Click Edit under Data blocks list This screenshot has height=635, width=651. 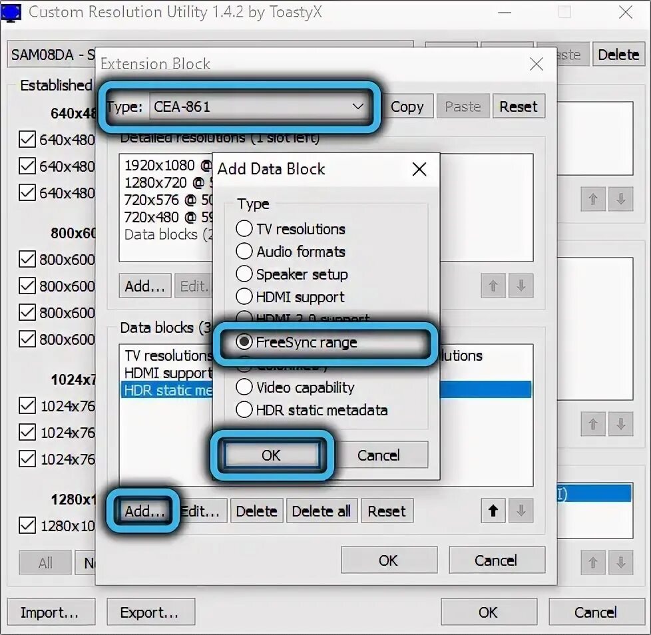[200, 511]
